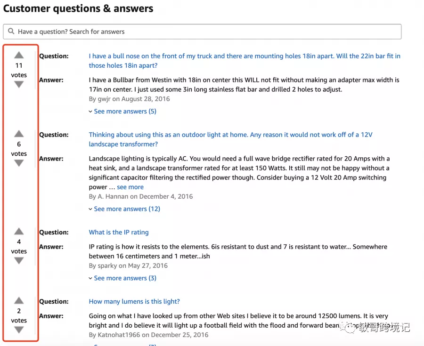The image size is (424, 346).
Task: Open 'How many lumens is this light?' question
Action: tap(134, 301)
